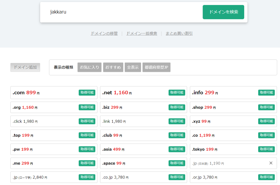Screen dimensions: 280x185
Task: Toggle 取得可能 on the .org domain
Action: pos(87,107)
